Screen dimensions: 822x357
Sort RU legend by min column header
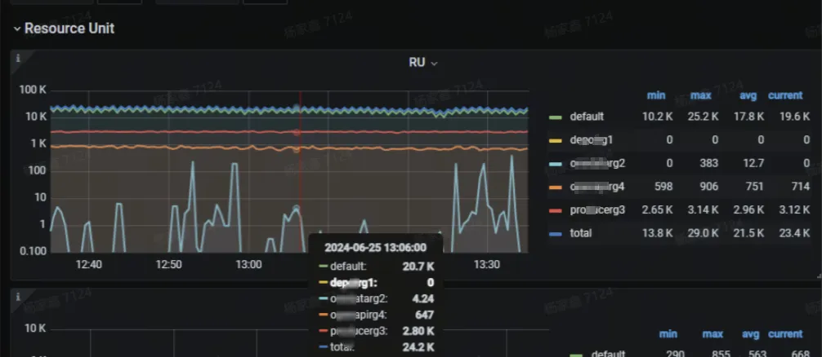(656, 95)
